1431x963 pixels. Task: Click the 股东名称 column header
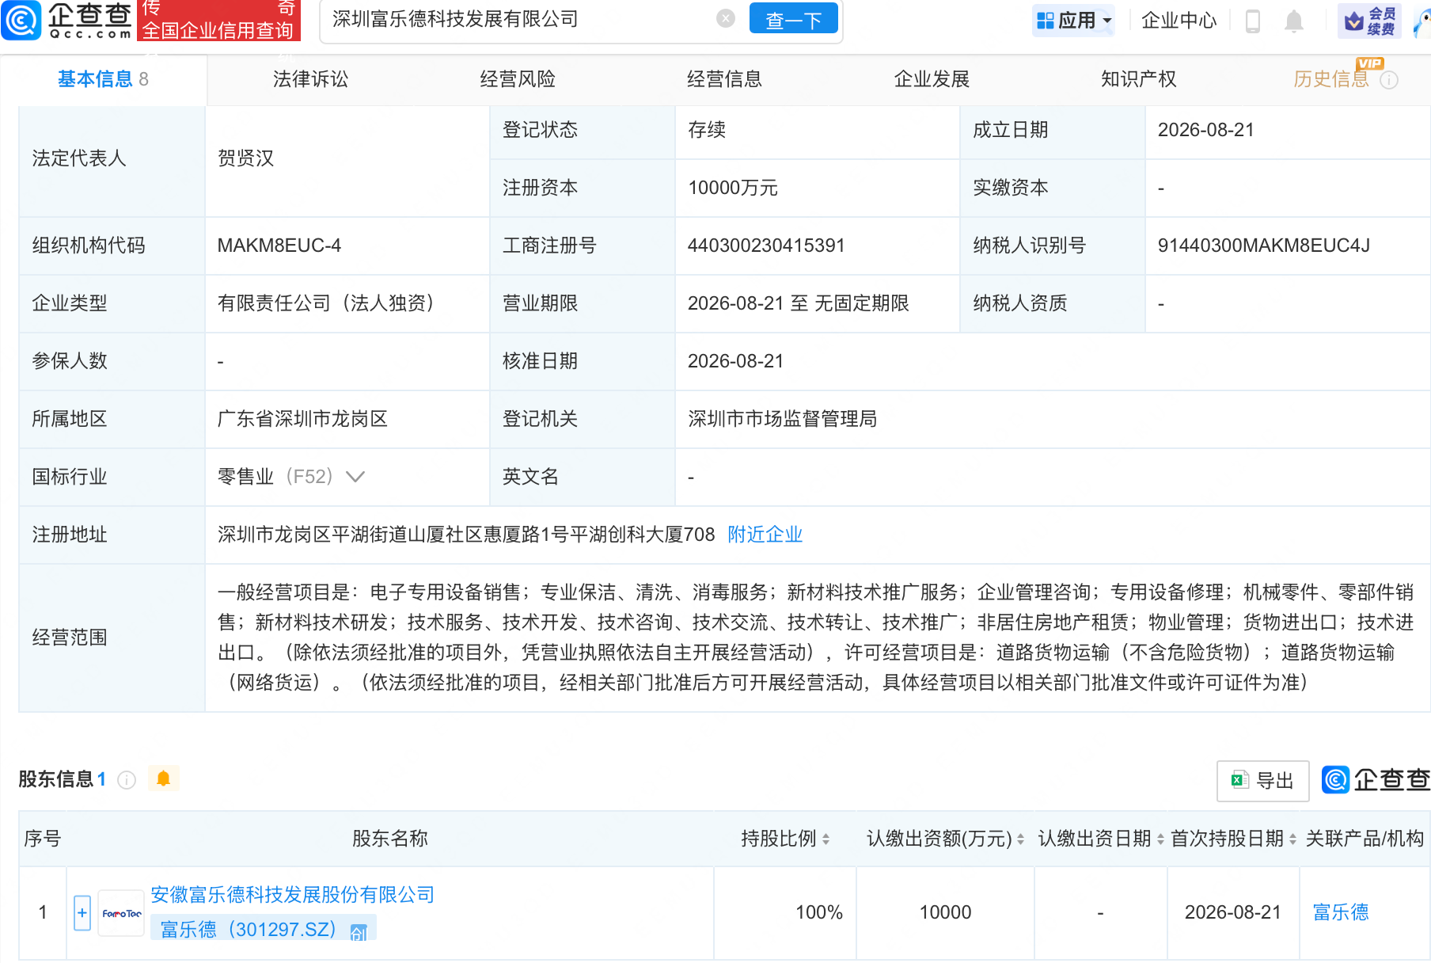[389, 839]
